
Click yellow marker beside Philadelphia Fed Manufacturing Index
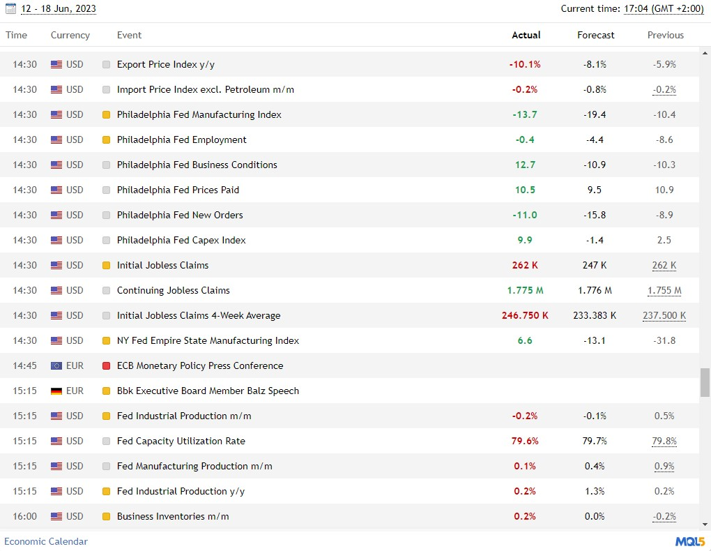tap(107, 114)
